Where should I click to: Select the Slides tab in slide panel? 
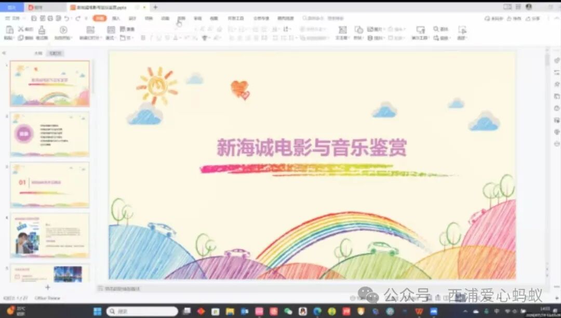click(x=55, y=53)
